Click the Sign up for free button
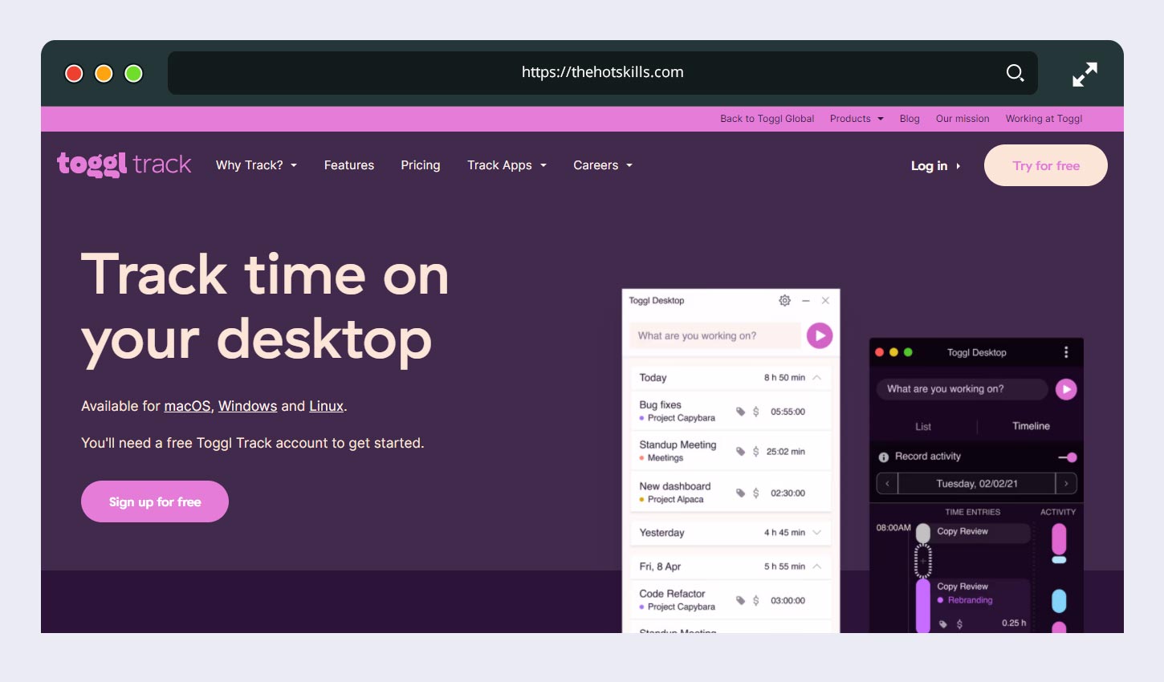 (155, 501)
